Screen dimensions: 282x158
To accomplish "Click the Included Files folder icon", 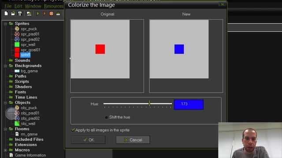I will [x=11, y=140].
